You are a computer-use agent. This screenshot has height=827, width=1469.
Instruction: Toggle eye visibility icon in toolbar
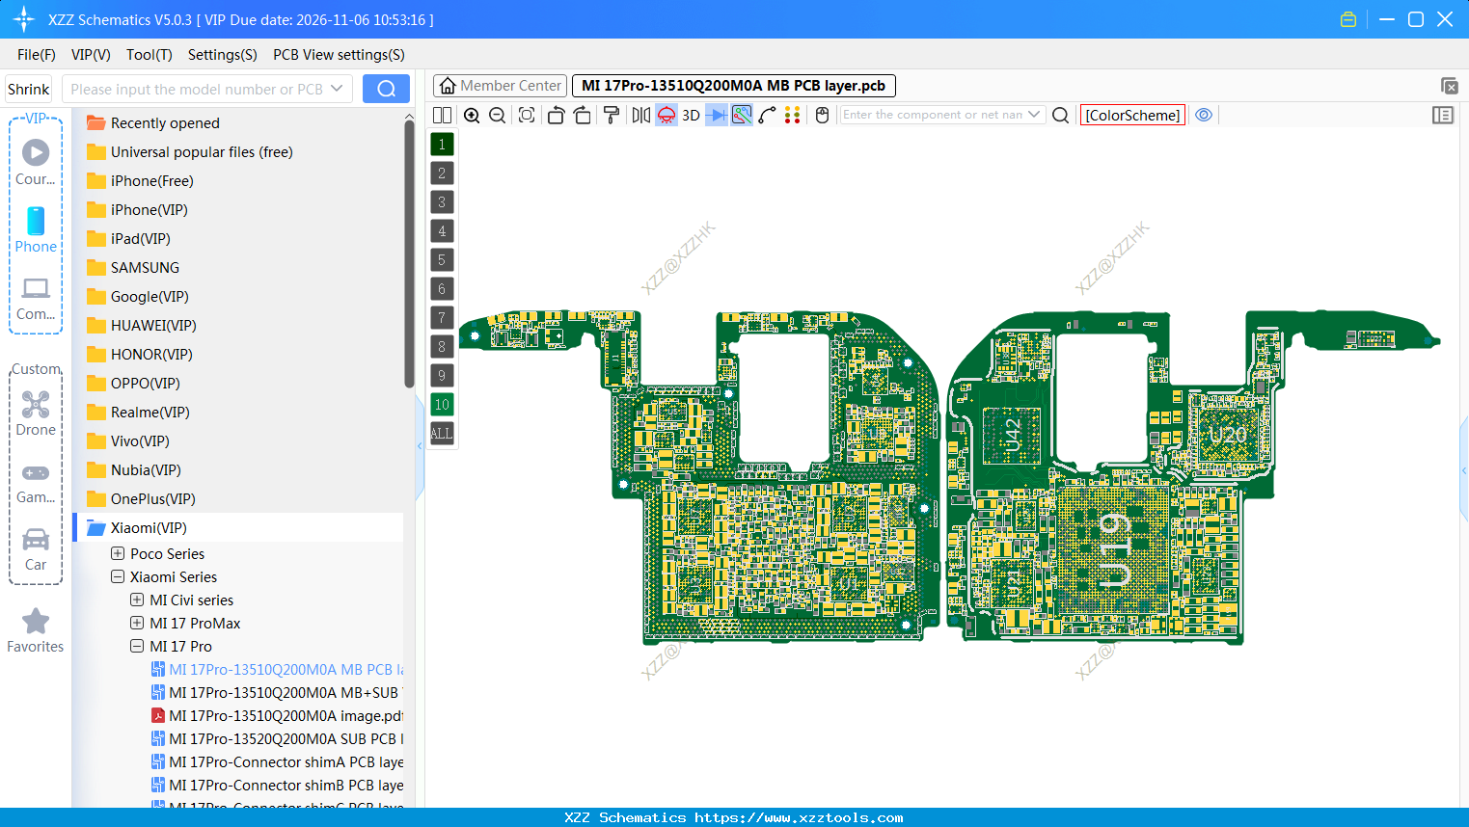pos(1204,115)
